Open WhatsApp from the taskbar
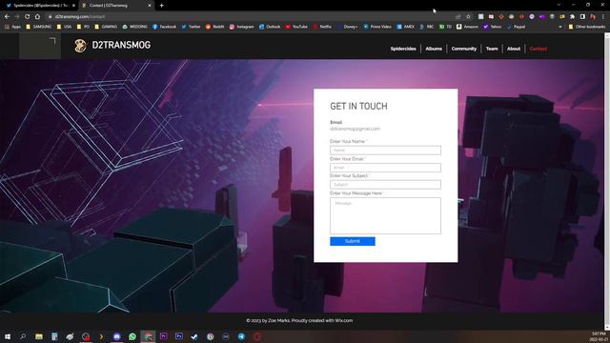Screen dimensions: 610x343 132,336
